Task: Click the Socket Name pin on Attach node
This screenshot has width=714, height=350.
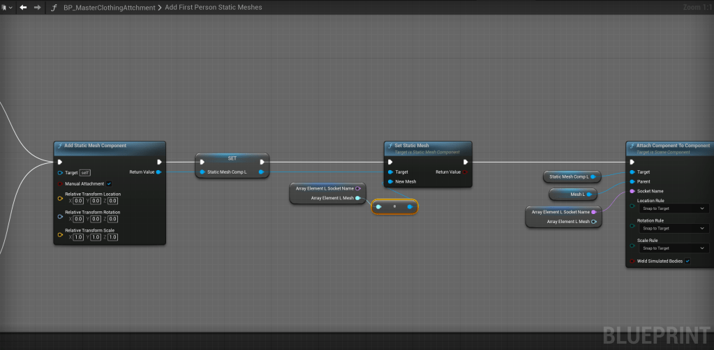Action: pos(632,190)
